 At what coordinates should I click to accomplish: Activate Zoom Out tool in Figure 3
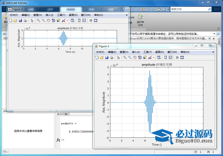[x=130, y=57]
